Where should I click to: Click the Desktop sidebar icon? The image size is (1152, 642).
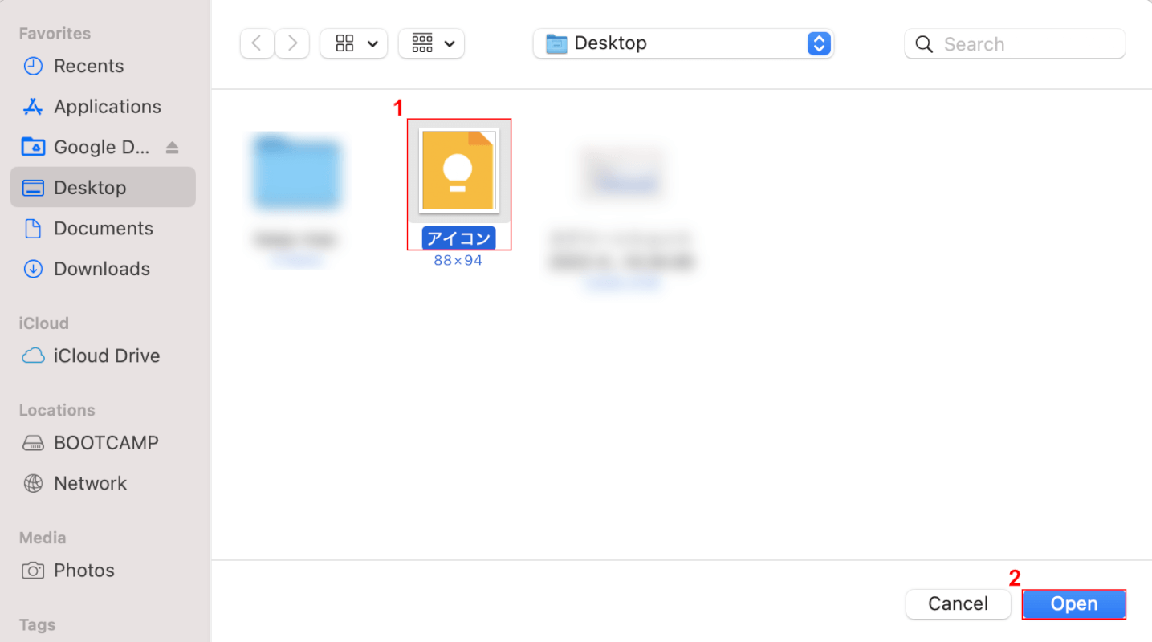click(33, 188)
